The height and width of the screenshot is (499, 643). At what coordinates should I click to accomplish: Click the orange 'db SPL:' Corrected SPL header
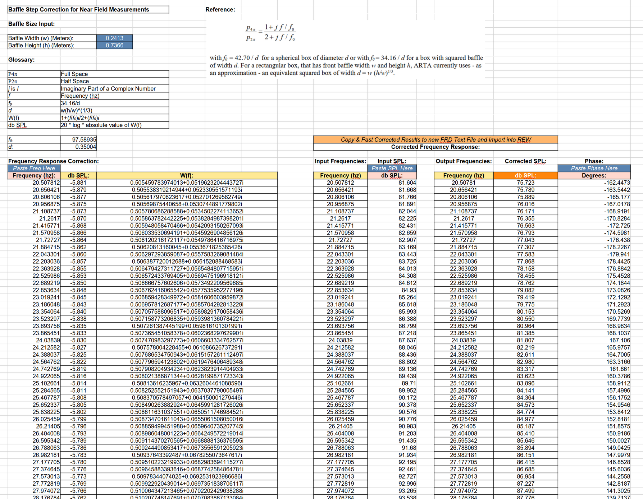(525, 175)
